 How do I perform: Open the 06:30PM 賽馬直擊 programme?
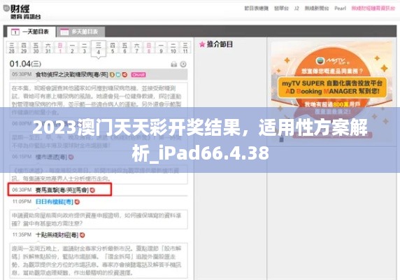click(x=62, y=190)
